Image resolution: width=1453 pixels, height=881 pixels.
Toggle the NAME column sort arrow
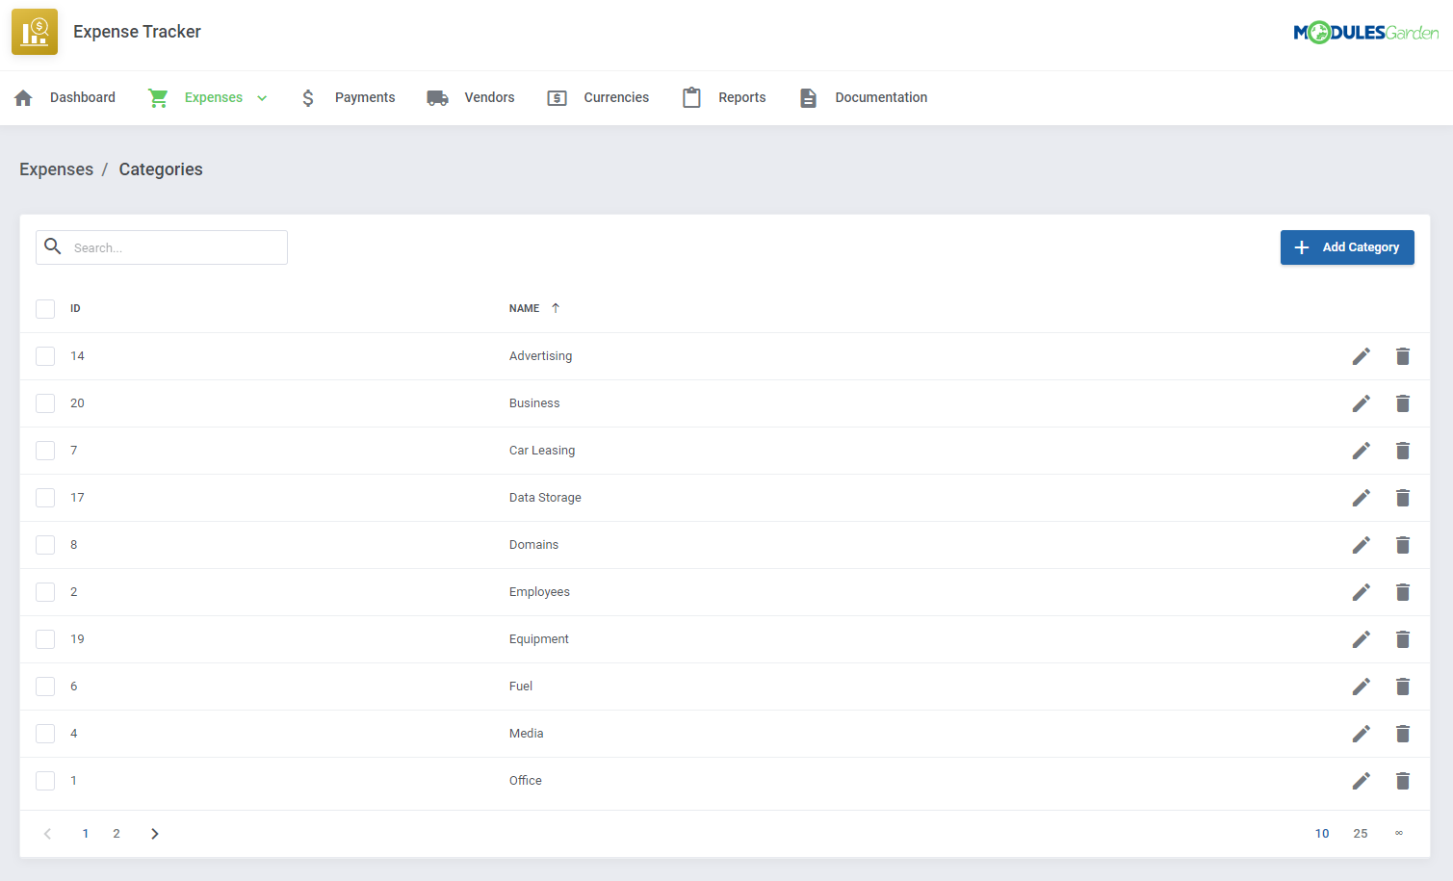pos(557,307)
